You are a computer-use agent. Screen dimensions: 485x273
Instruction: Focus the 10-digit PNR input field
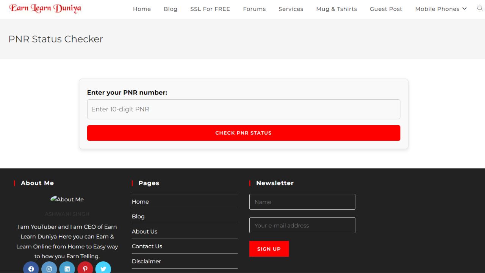coord(244,109)
